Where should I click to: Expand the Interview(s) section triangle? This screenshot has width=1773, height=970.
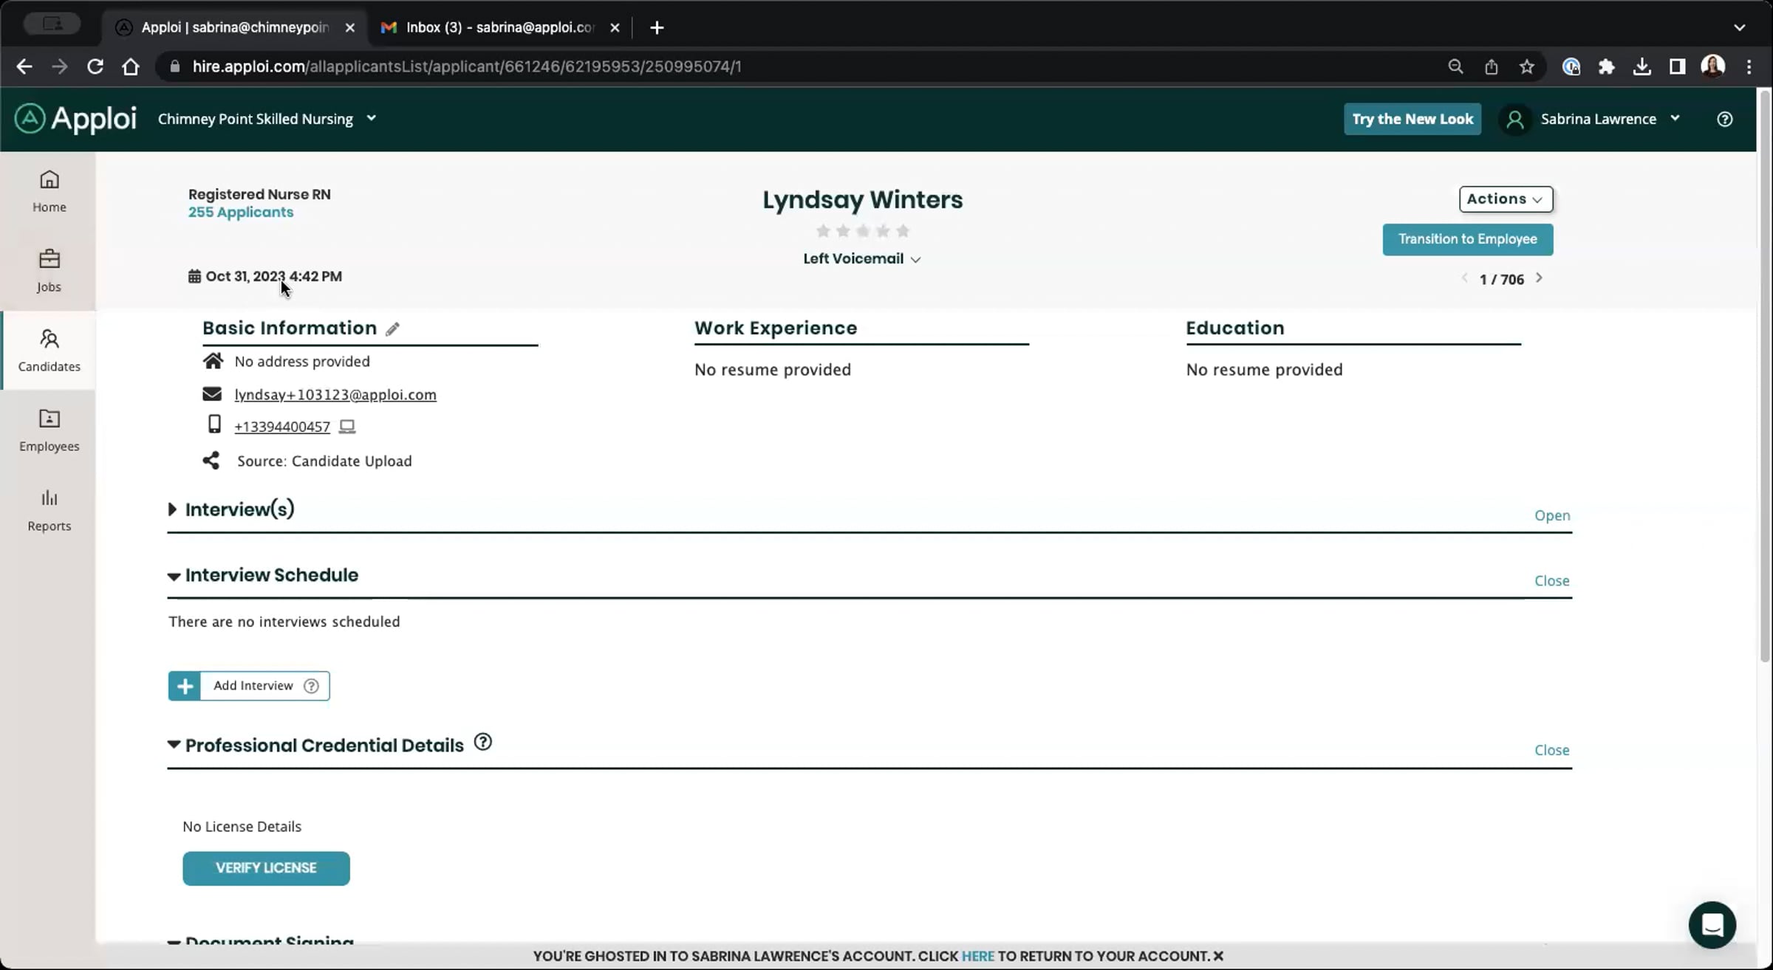[172, 509]
